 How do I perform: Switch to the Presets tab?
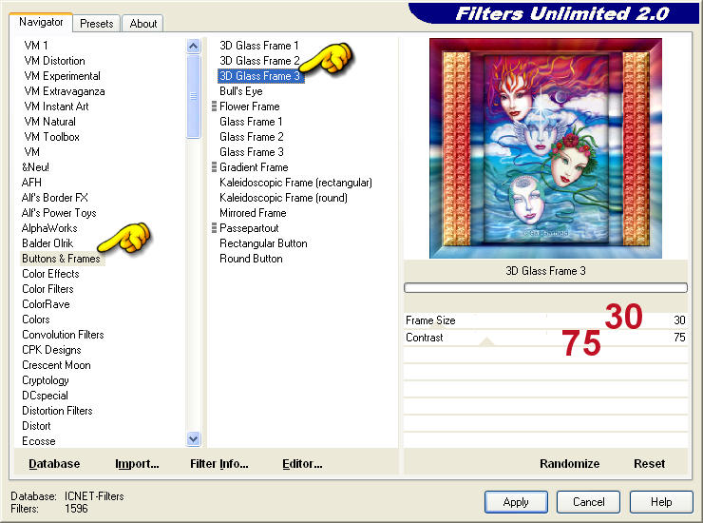[96, 24]
